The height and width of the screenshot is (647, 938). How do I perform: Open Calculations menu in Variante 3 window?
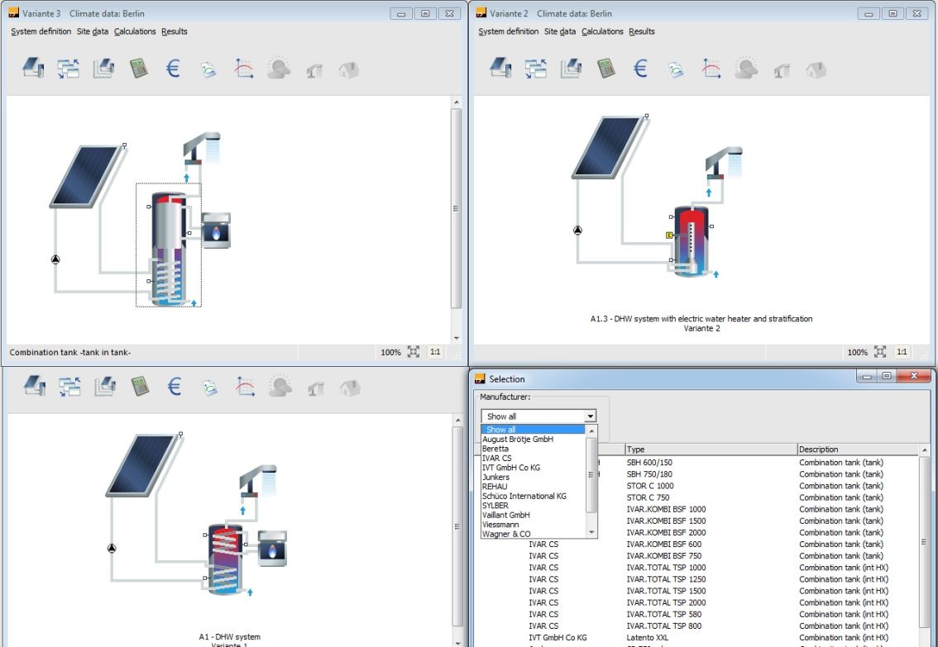coord(135,31)
